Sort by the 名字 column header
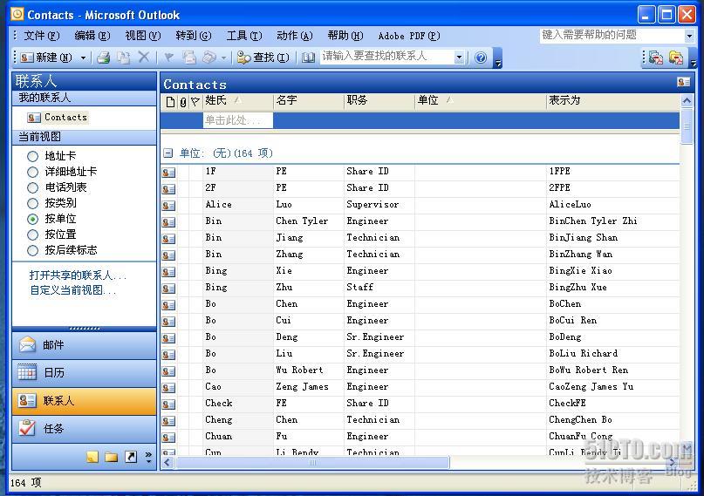This screenshot has width=704, height=496. tap(309, 100)
